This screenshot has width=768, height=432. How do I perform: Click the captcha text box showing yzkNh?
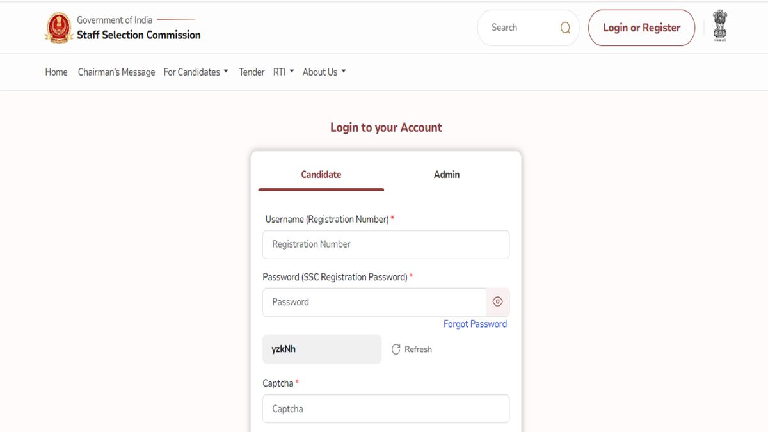(x=322, y=349)
